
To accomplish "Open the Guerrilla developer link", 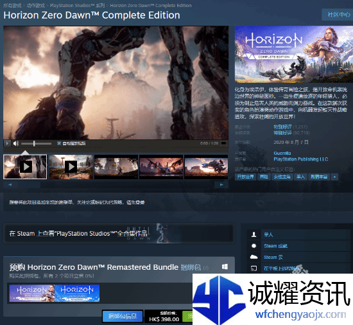I will point(282,153).
